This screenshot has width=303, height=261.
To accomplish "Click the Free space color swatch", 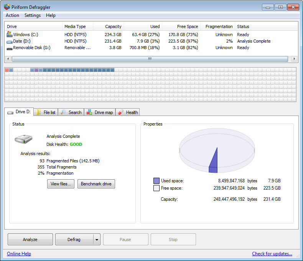I will click(x=156, y=188).
